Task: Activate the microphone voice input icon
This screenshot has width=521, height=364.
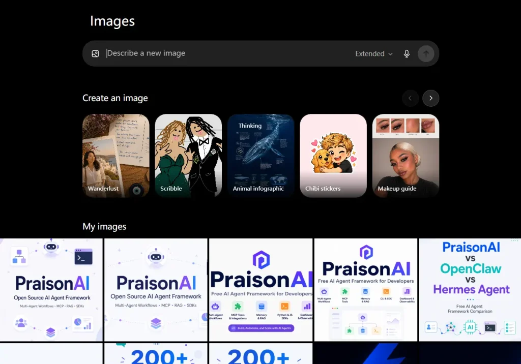Action: [407, 53]
